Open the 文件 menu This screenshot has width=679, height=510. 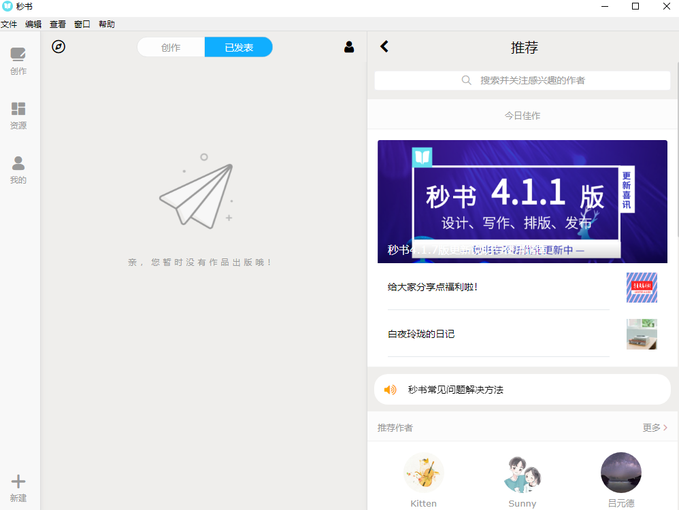click(x=9, y=24)
